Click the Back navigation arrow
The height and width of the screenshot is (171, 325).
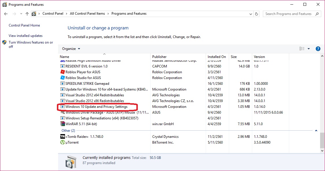(x=6, y=14)
